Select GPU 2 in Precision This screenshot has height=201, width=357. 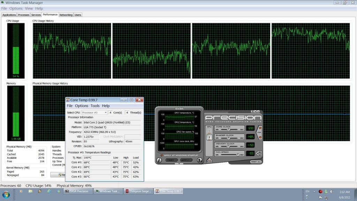point(209,137)
